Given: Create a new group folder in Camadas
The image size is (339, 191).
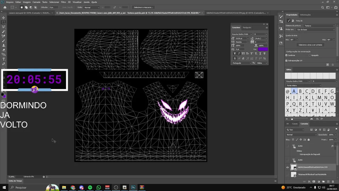Looking at the screenshot, I should click(323, 182).
